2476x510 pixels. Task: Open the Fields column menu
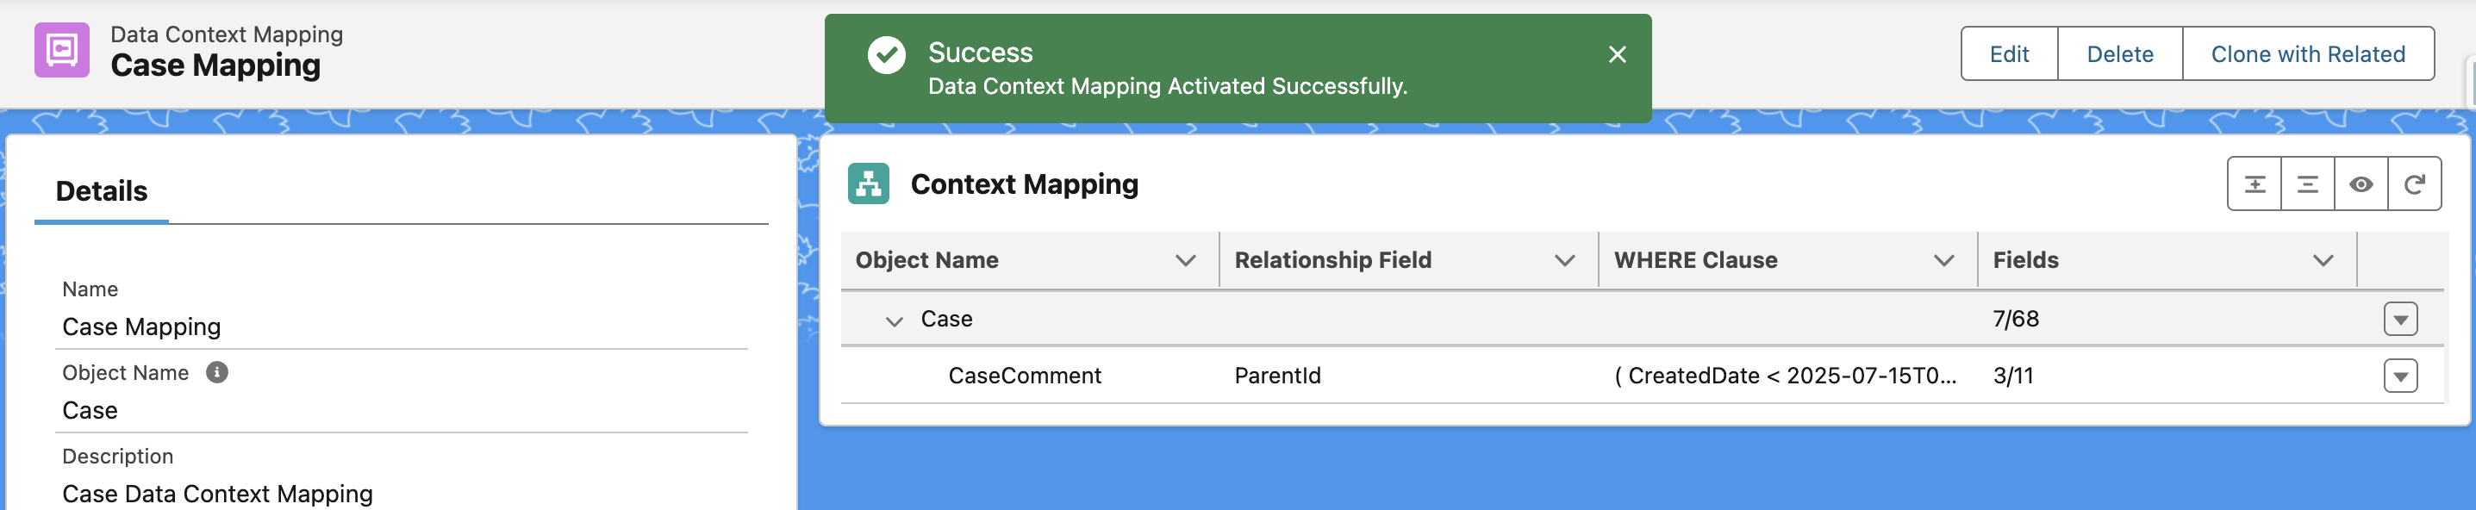point(2323,260)
